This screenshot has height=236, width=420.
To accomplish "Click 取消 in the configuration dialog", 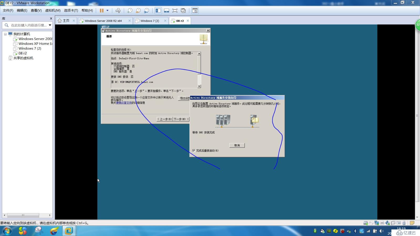I will 237,145.
